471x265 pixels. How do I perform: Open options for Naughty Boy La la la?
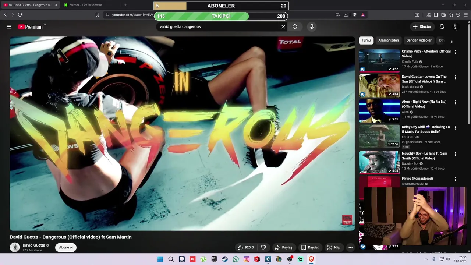click(456, 154)
